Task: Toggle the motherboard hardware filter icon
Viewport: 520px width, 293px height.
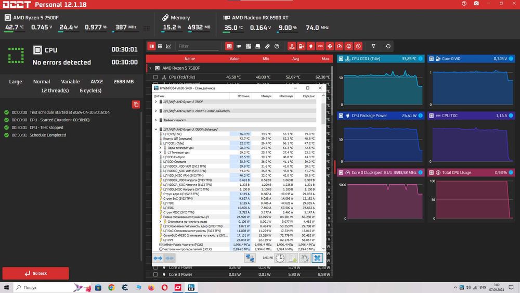Action: (248, 46)
